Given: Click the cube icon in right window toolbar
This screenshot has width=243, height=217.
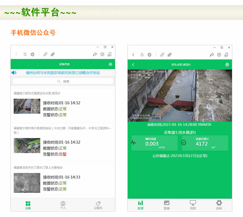Looking at the screenshot, I should point(219,55).
